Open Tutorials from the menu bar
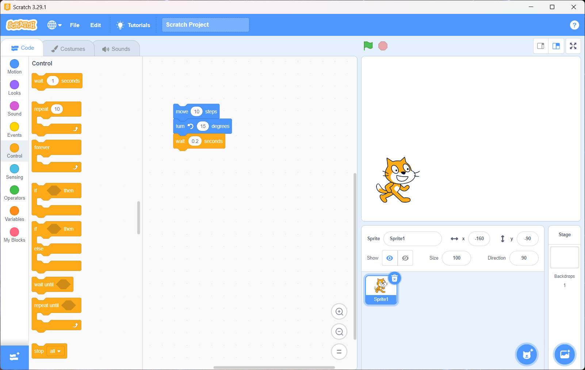585x370 pixels. point(133,25)
